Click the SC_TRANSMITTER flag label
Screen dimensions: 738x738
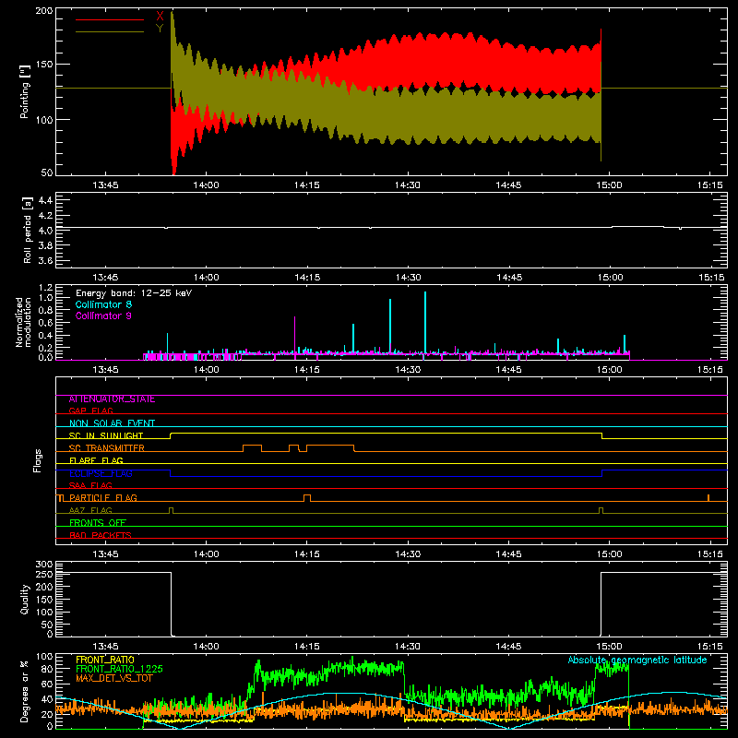[107, 448]
